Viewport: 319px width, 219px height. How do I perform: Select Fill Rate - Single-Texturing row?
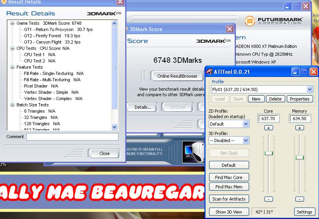click(x=54, y=73)
